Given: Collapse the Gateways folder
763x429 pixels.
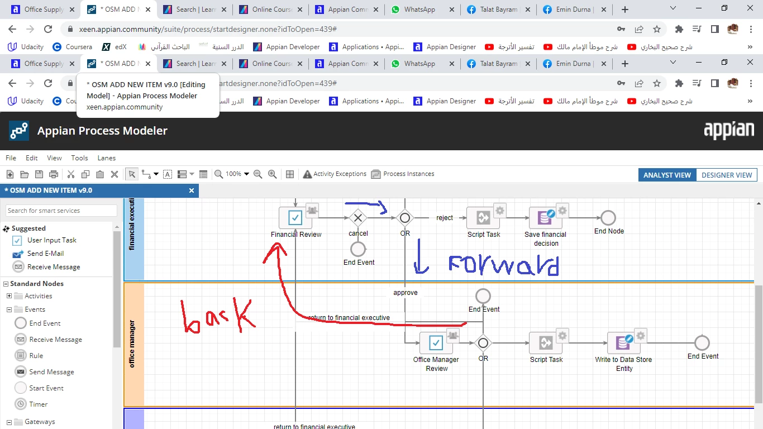Looking at the screenshot, I should point(9,422).
